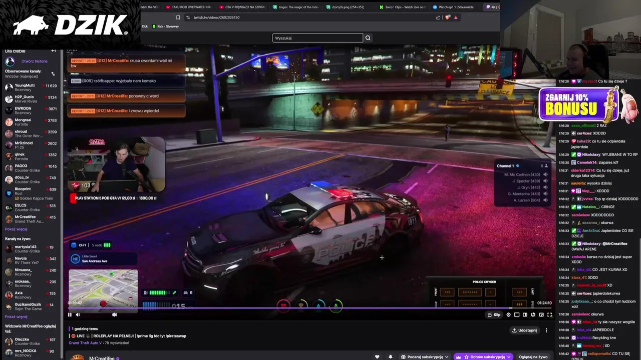Open MrCreatifee channel in the sidebar list
This screenshot has height=360, width=641.
[31, 219]
